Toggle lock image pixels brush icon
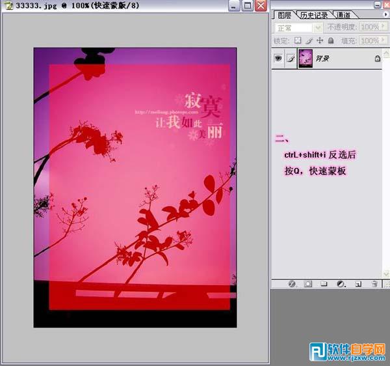The width and height of the screenshot is (390, 366). click(309, 40)
